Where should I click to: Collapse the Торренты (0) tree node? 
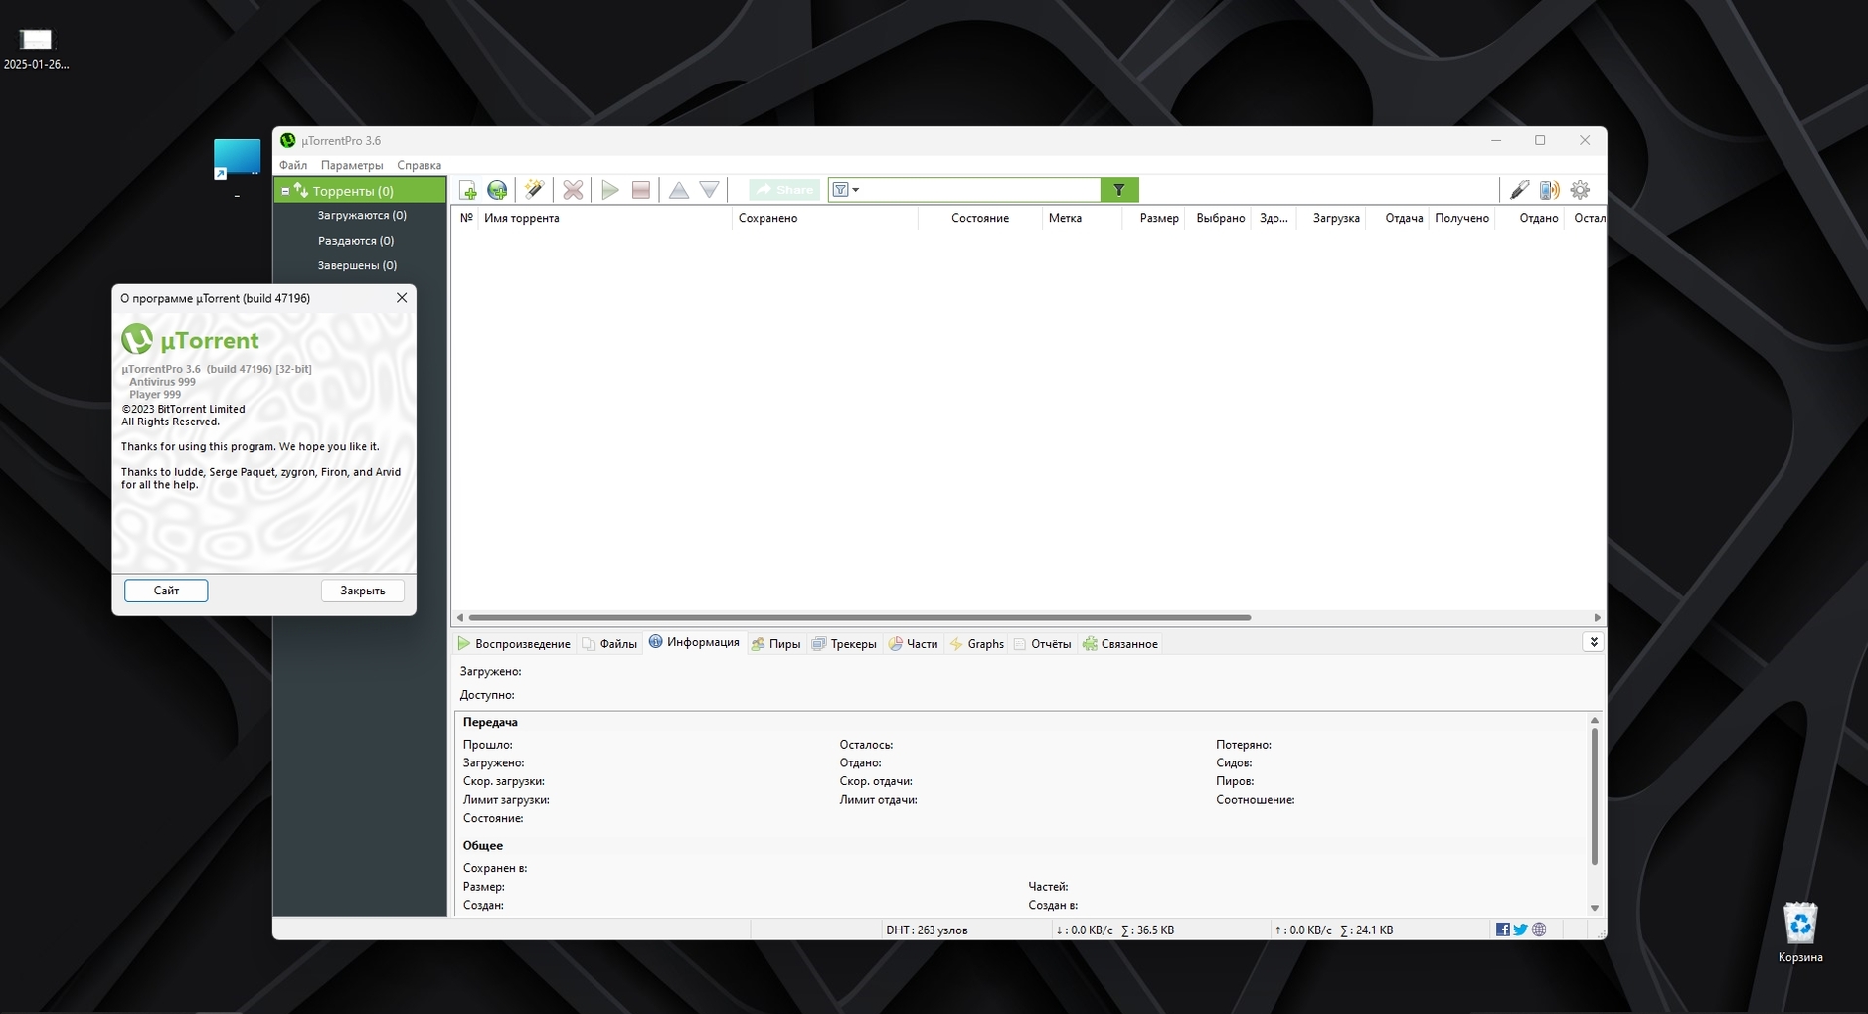click(285, 191)
